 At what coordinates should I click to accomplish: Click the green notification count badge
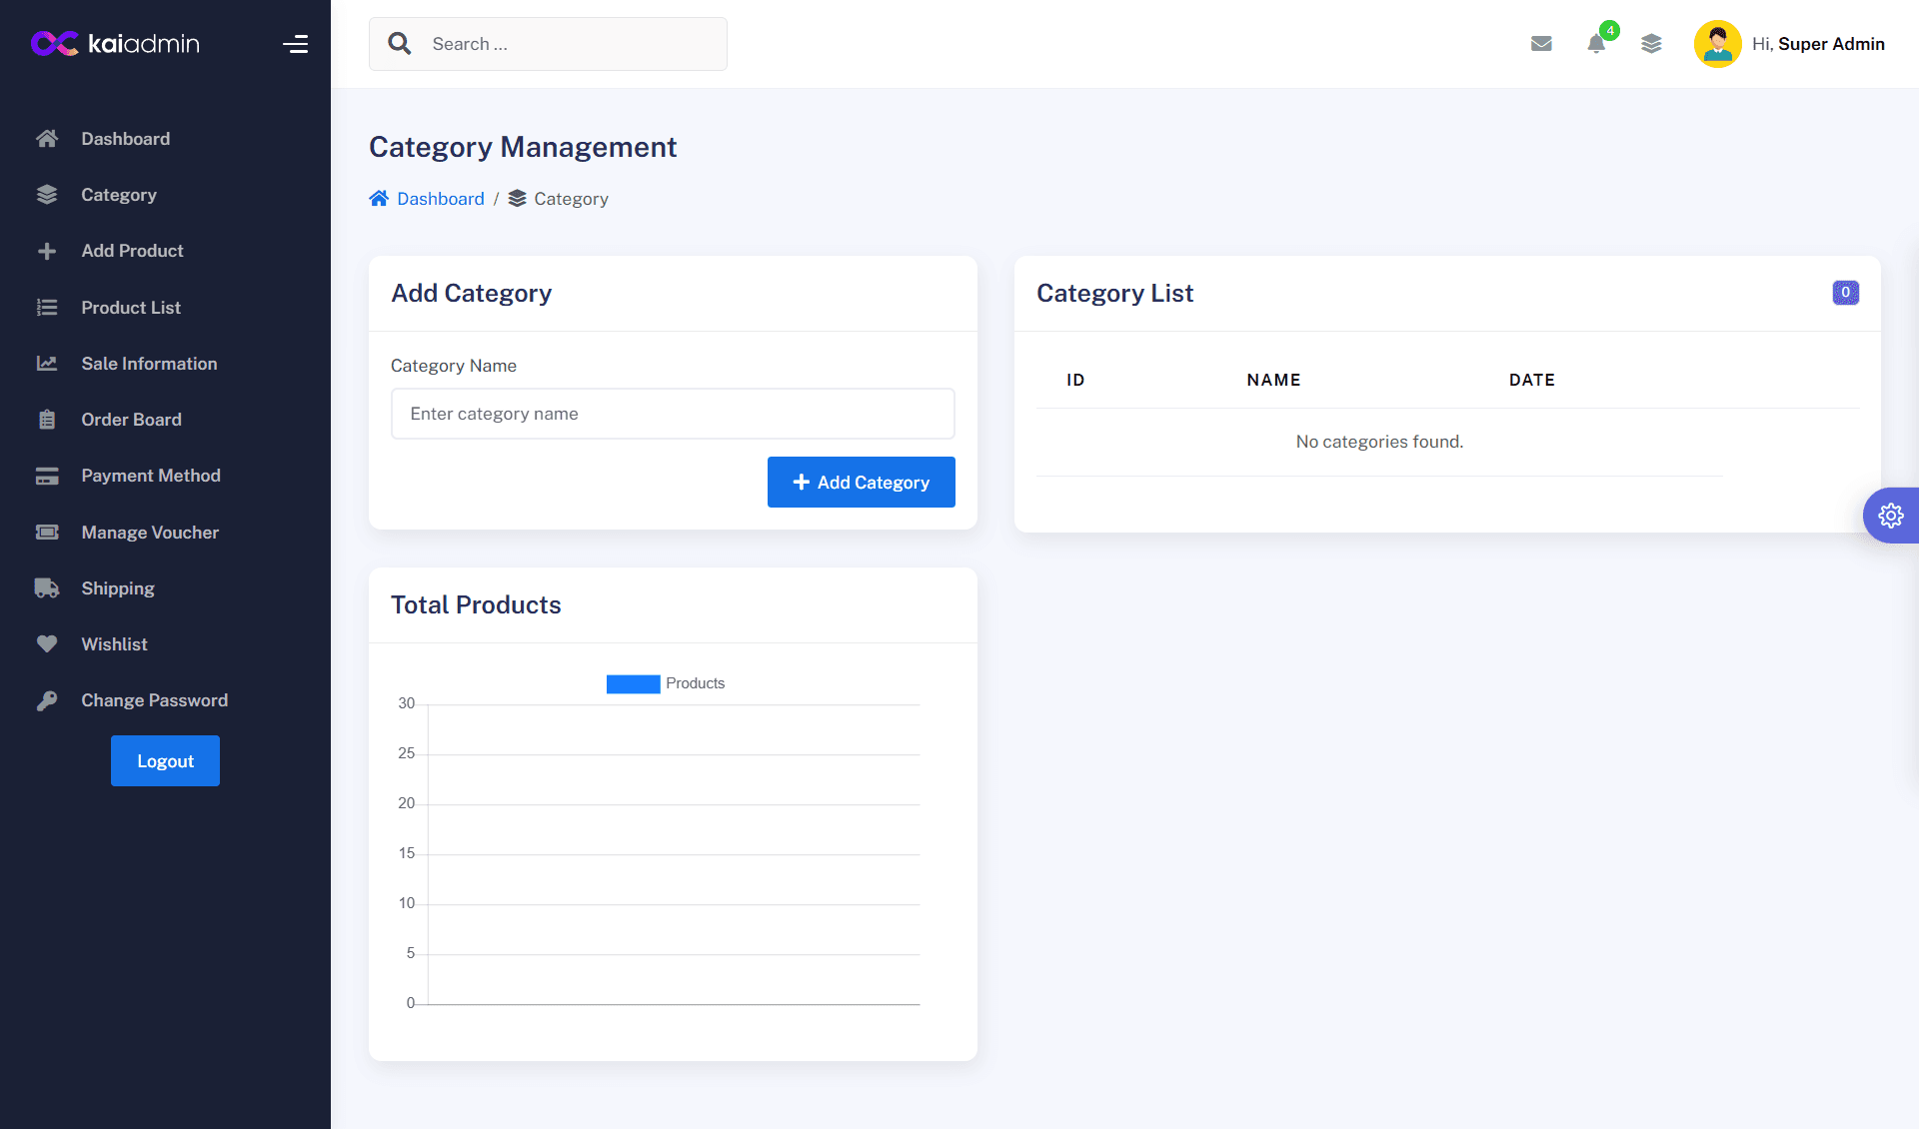1610,30
